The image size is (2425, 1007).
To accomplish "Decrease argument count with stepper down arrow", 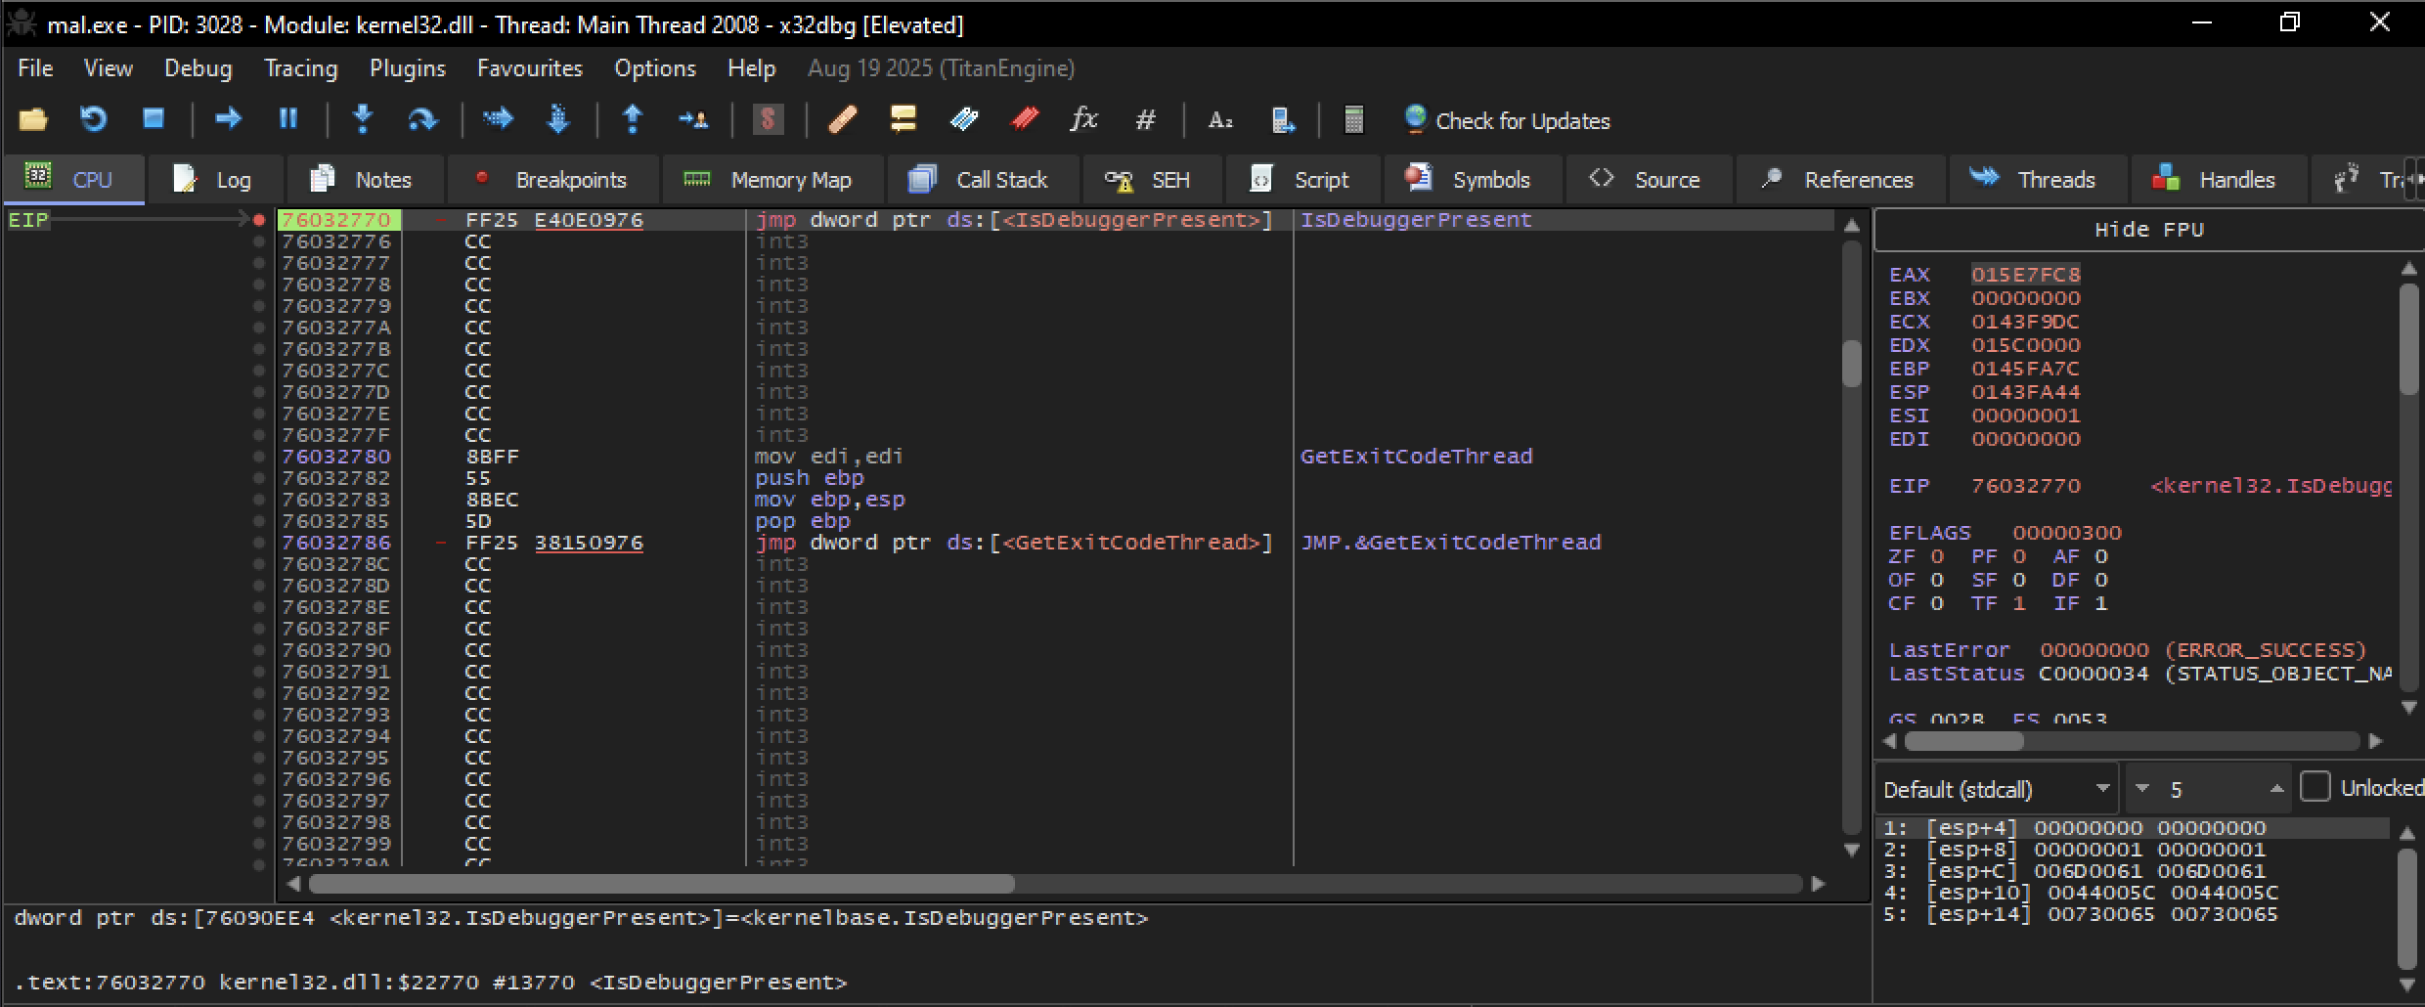I will pos(2142,788).
